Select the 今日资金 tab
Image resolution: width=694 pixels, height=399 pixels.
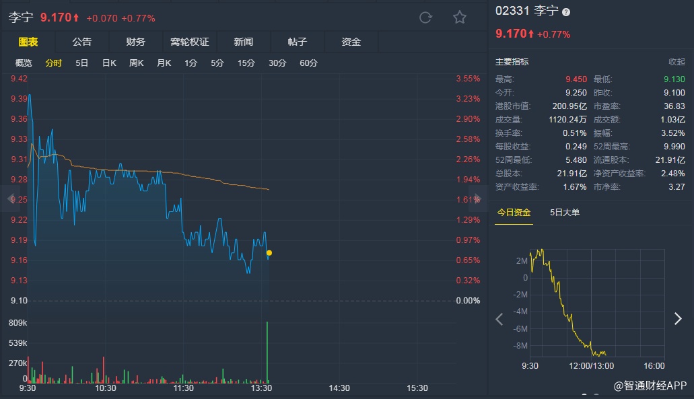(514, 213)
